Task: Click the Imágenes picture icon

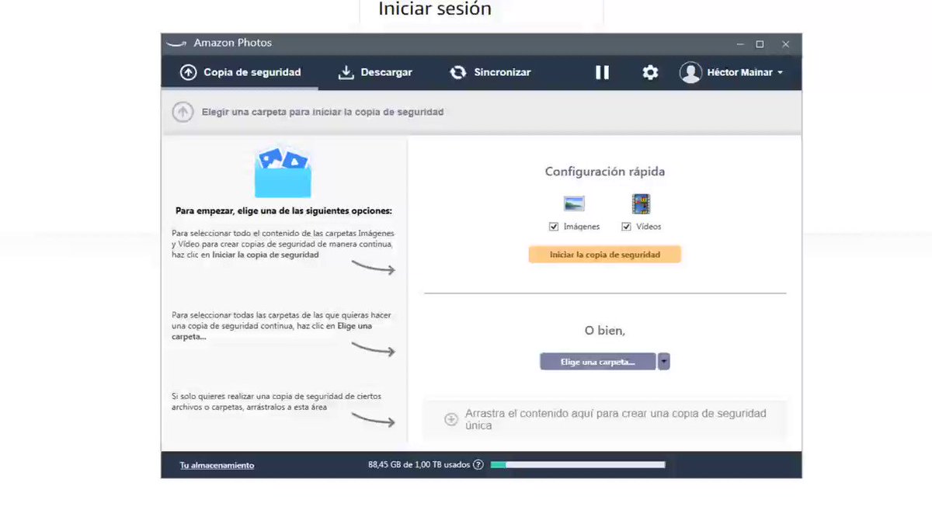Action: point(574,204)
